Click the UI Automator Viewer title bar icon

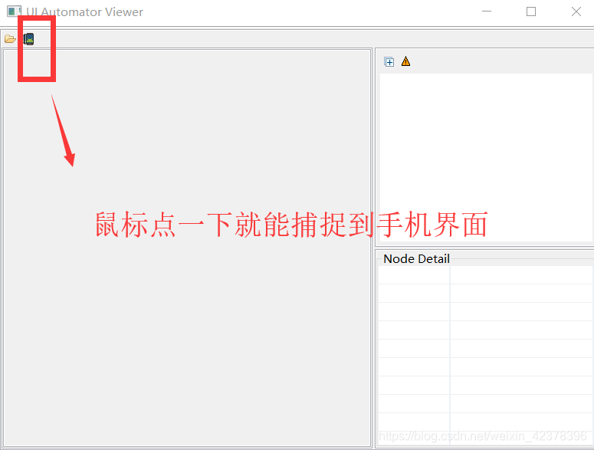[x=14, y=11]
